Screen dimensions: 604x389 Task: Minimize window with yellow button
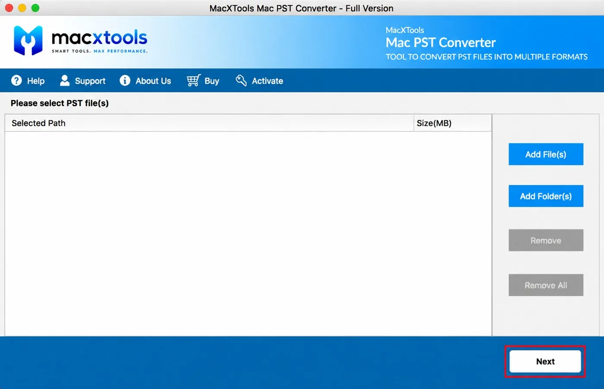(x=22, y=8)
